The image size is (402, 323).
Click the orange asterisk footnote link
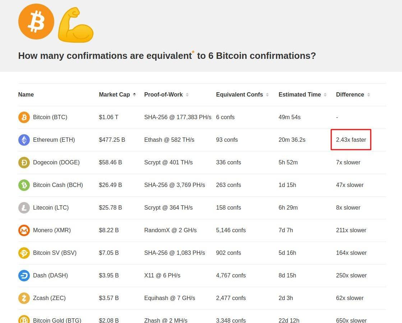193,52
